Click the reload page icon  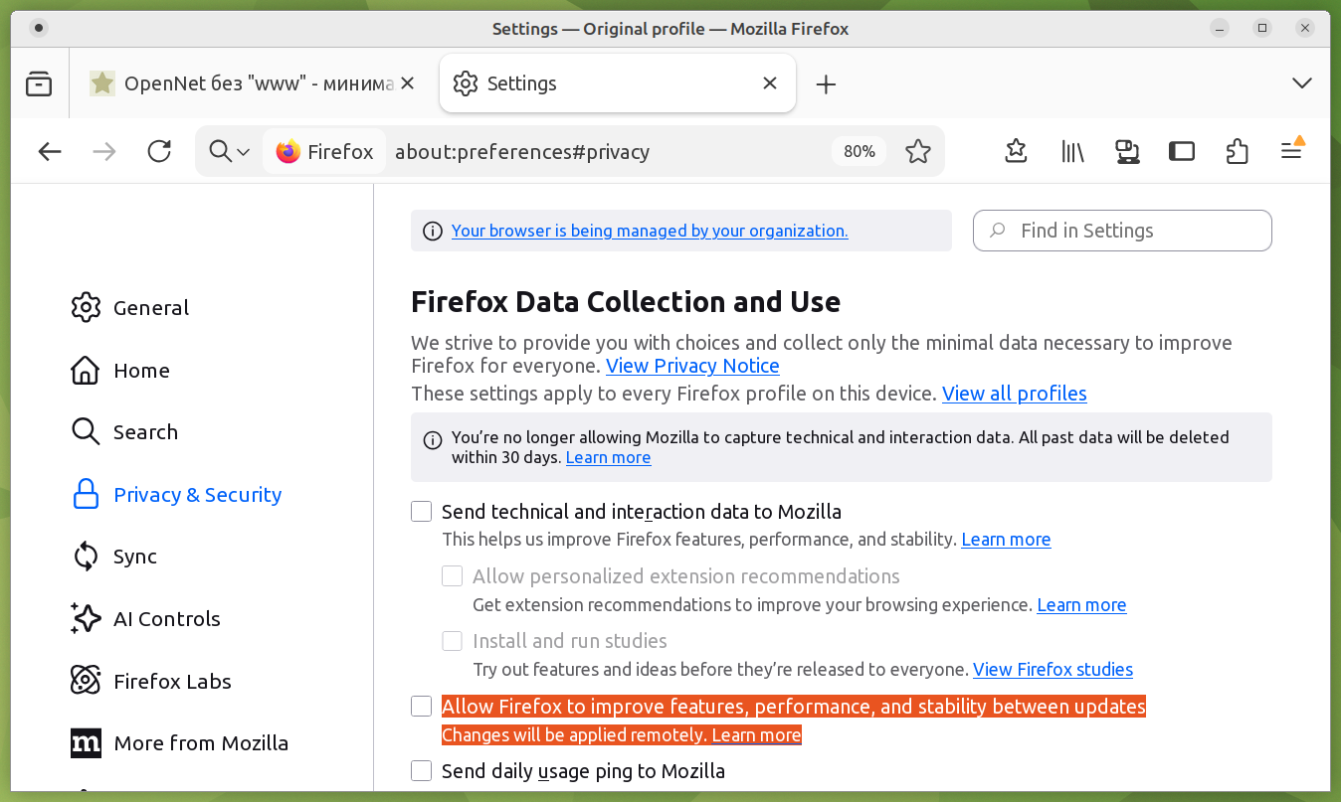click(159, 151)
